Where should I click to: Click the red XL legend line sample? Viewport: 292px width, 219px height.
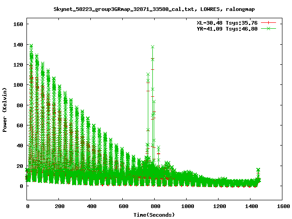268,23
